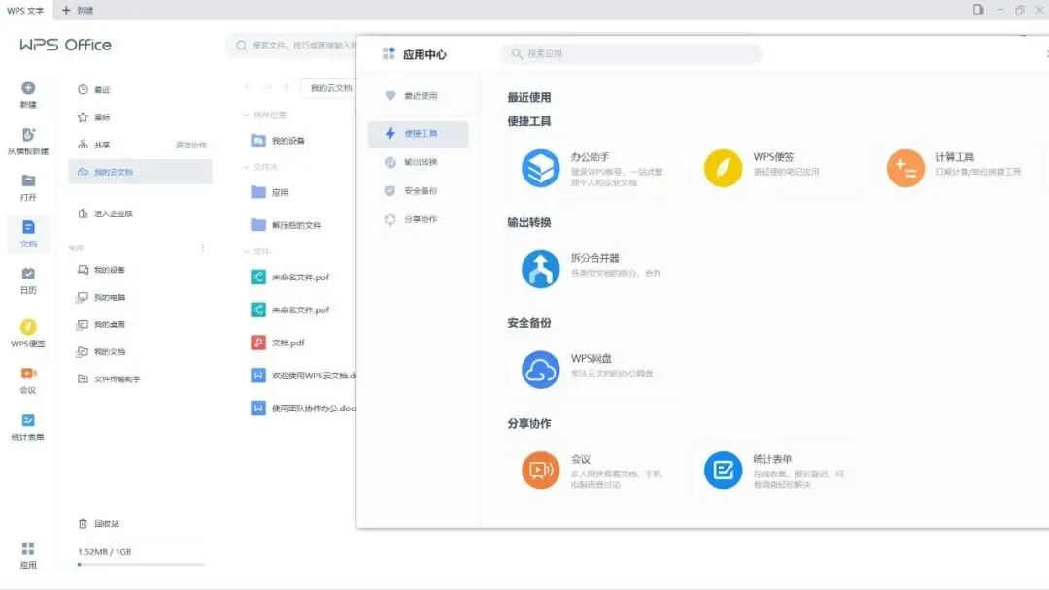Click the 我的云文档 path breadcrumb
The image size is (1049, 590).
330,88
